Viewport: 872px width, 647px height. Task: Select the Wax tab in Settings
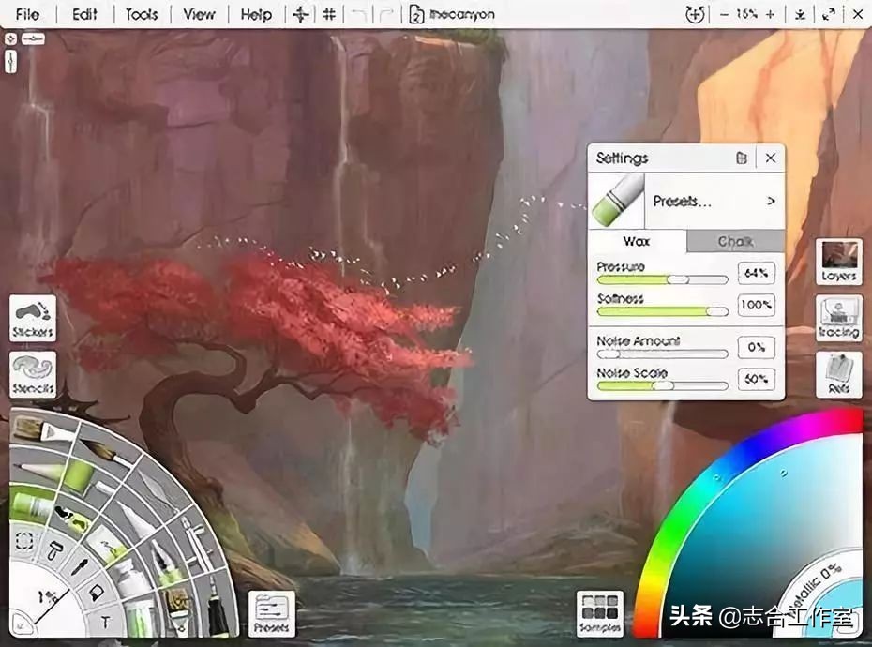[x=637, y=241]
